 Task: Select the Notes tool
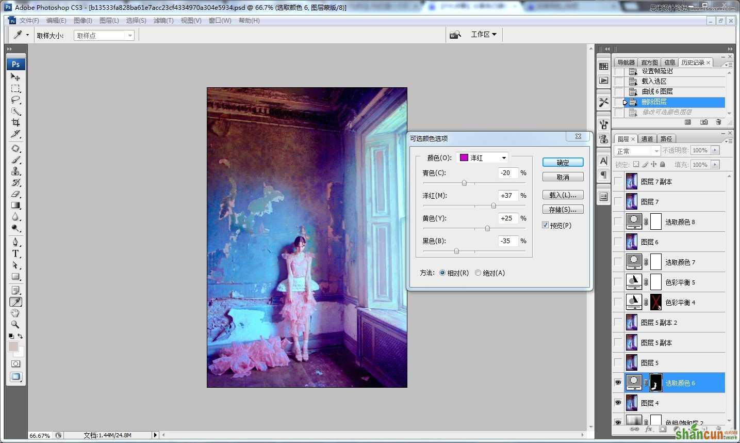pyautogui.click(x=15, y=290)
